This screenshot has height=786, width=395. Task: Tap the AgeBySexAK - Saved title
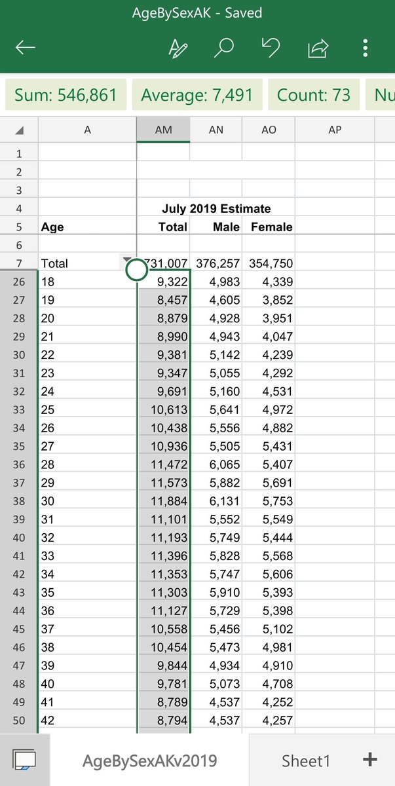point(197,12)
